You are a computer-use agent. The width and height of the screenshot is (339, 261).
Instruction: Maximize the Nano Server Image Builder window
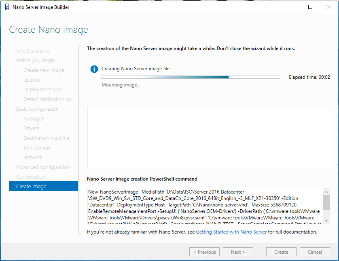click(x=310, y=7)
